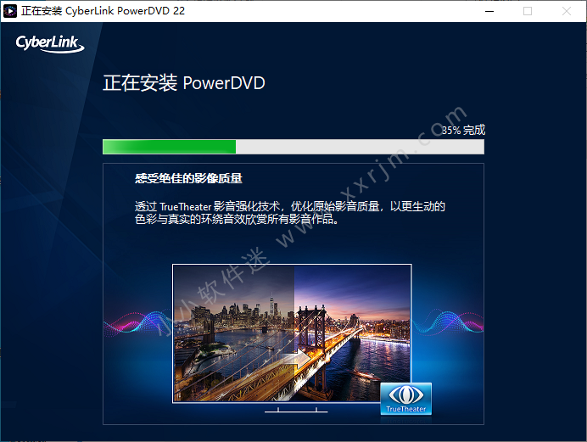Click the "感受绝佳的影像质量" title
Screen dimensions: 587x442
coord(188,178)
